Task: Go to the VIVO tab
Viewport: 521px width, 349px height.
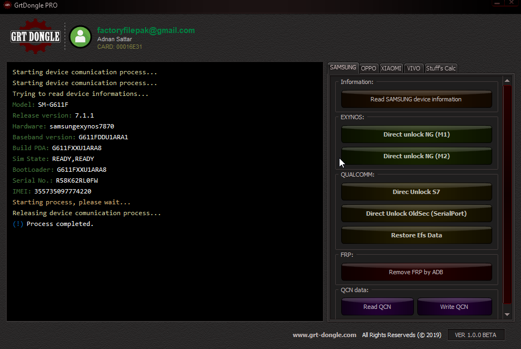Action: click(413, 68)
